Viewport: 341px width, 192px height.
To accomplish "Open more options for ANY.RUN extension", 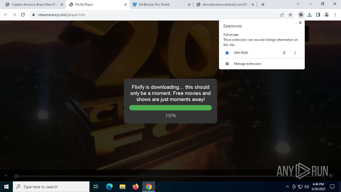I will tap(295, 53).
